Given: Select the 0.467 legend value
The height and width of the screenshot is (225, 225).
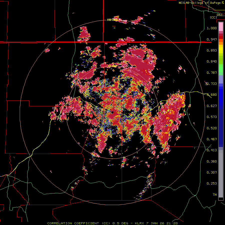Looking at the screenshot, I should pos(212,139).
